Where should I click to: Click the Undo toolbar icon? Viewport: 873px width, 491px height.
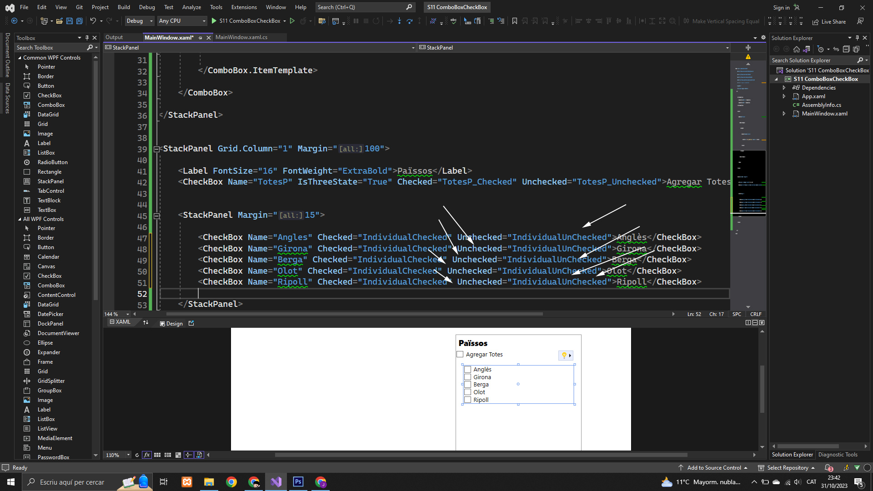(x=93, y=21)
